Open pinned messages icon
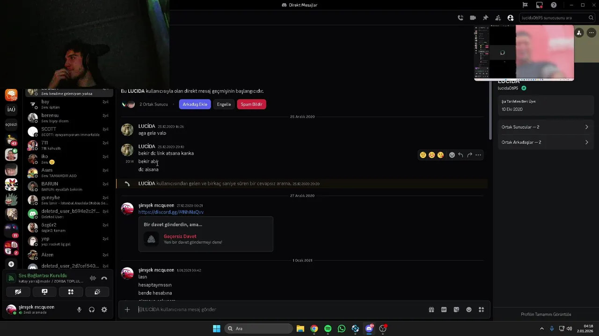The image size is (599, 336). [x=485, y=18]
